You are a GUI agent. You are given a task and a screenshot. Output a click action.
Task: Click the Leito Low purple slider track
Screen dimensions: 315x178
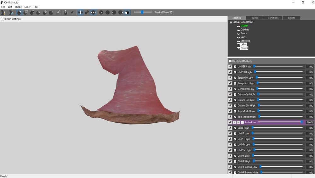tap(280, 122)
